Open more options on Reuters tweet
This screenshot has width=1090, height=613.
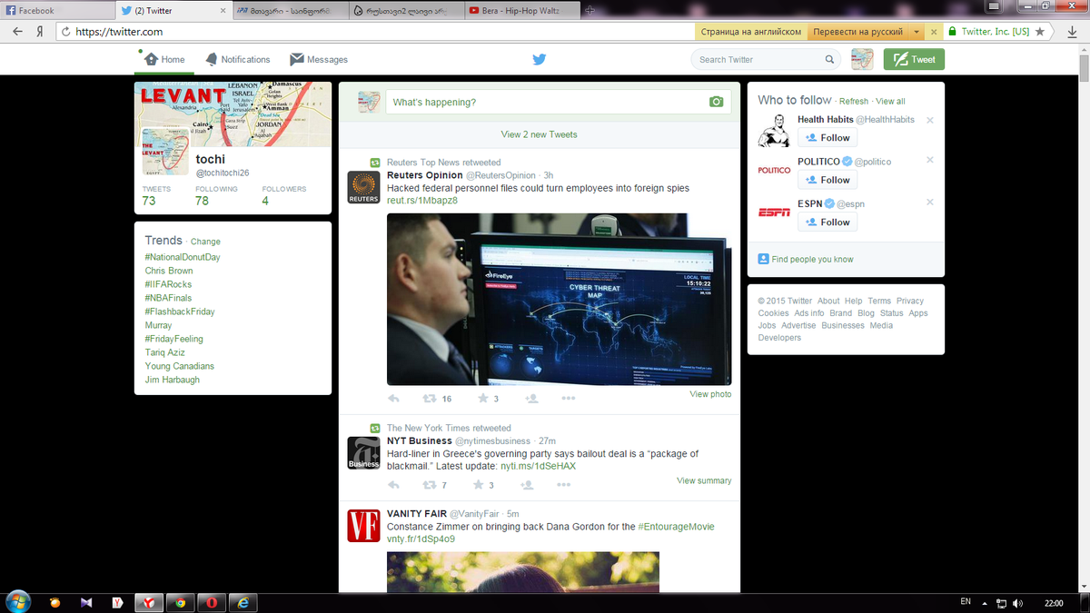[568, 399]
